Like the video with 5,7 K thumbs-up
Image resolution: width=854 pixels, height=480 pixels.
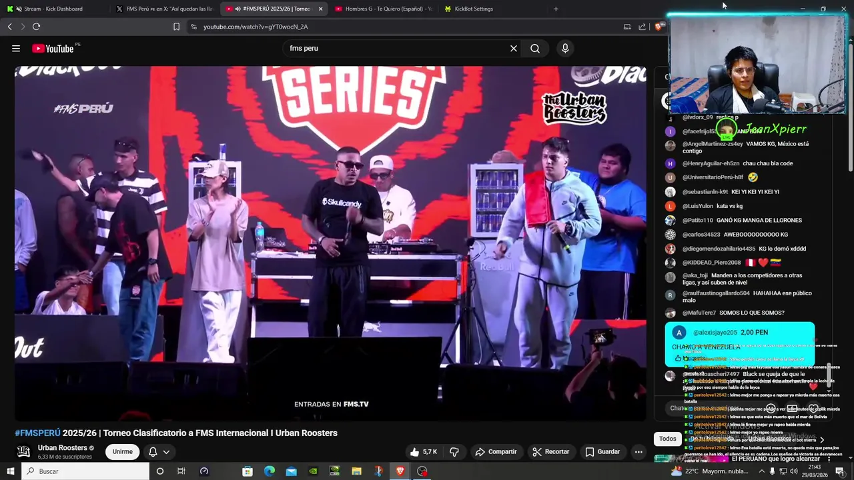(x=423, y=452)
